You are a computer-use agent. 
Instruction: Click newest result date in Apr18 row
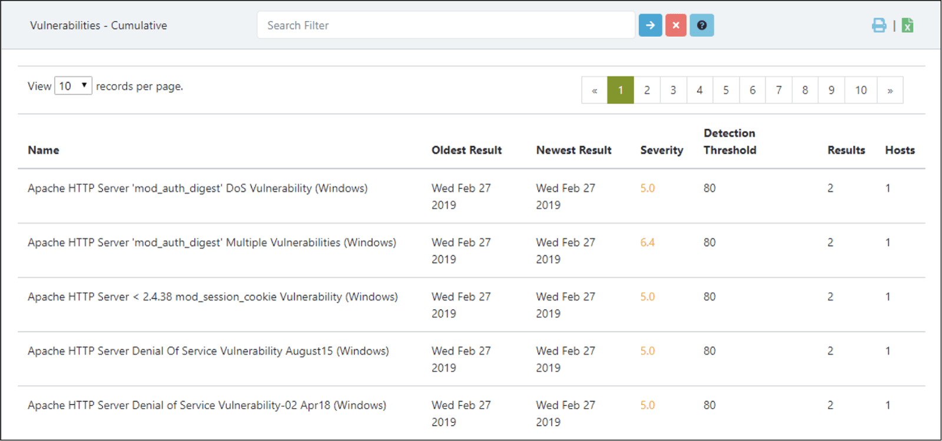(566, 413)
